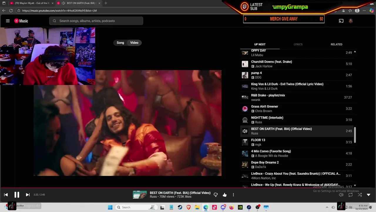This screenshot has width=376, height=212.
Task: Open the LYRICS tab
Action: tap(298, 44)
